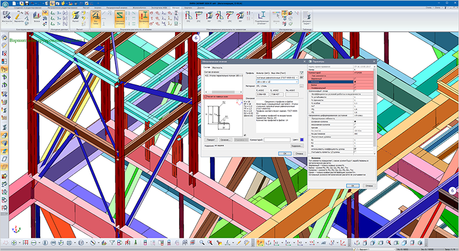Click OK in the Металлическое сечение dialog
Screen dimensions: 459x251
(x=285, y=153)
